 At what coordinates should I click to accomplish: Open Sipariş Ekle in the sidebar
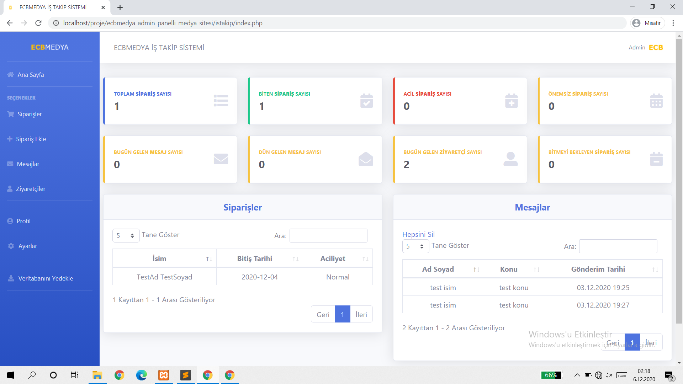31,139
